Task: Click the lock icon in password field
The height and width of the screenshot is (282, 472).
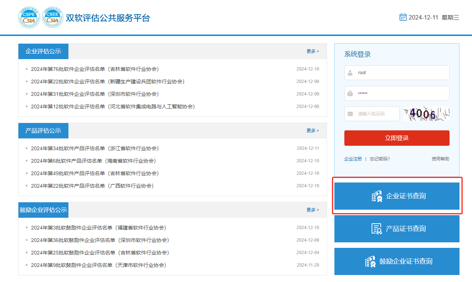Action: point(350,93)
